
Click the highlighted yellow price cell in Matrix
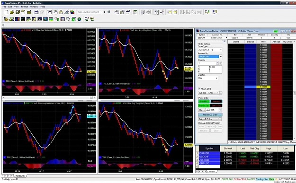click(x=263, y=87)
